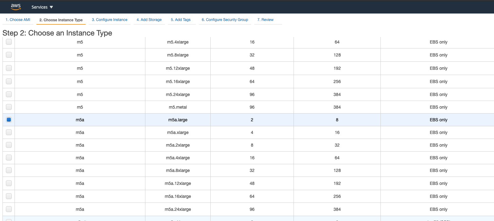Click the m5.8xlarge type cell
The width and height of the screenshot is (494, 221).
[x=178, y=55]
